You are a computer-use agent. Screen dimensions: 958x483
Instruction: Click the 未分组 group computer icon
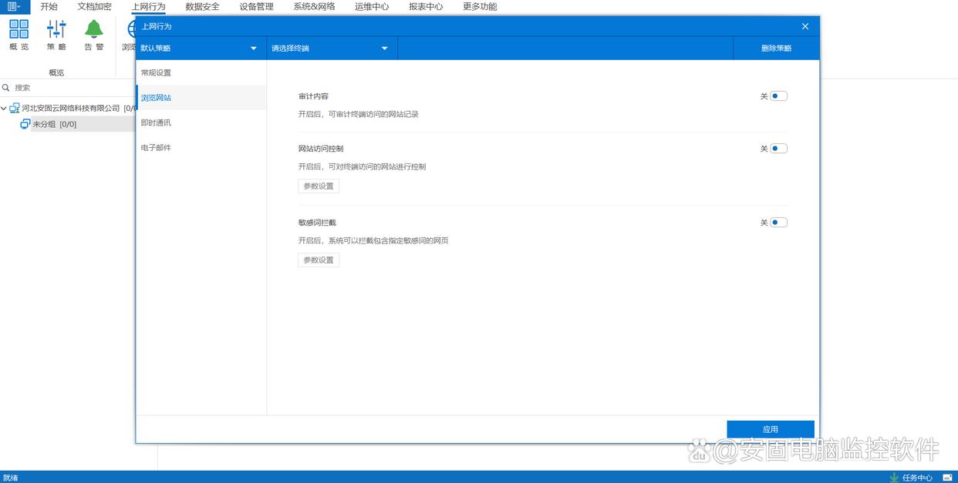(x=25, y=124)
